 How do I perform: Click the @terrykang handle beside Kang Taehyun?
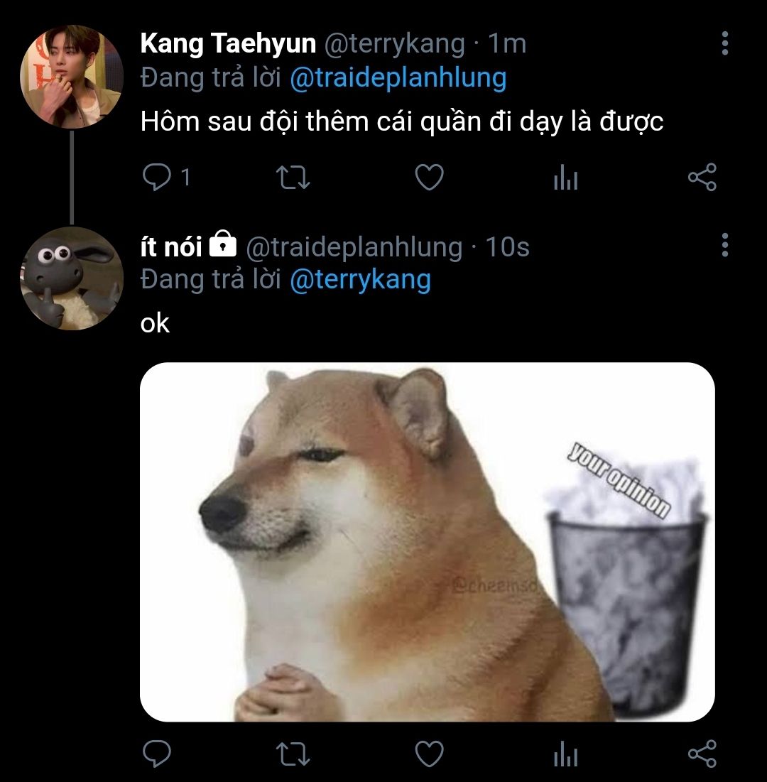click(x=395, y=44)
